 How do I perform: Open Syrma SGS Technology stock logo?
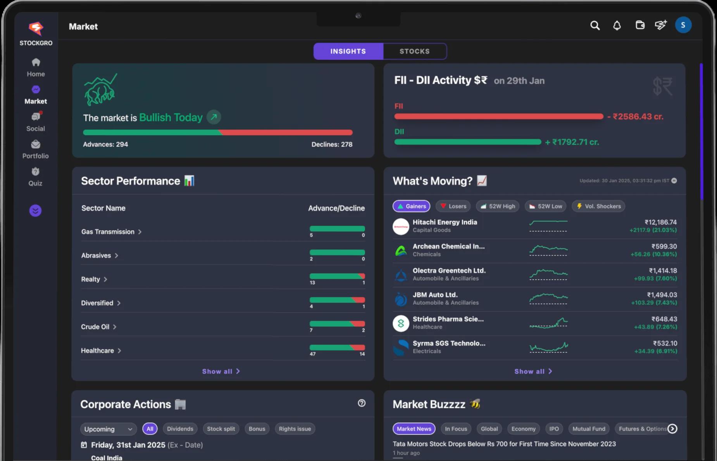click(401, 347)
